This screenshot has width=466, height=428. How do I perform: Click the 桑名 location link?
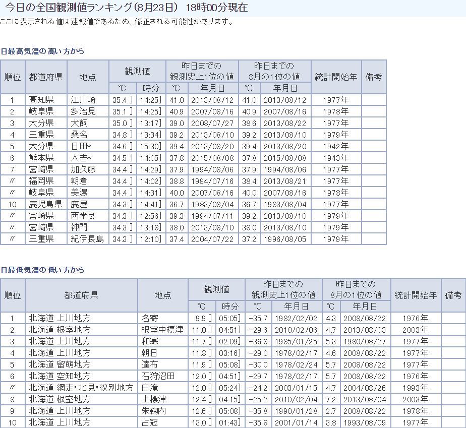(79, 135)
